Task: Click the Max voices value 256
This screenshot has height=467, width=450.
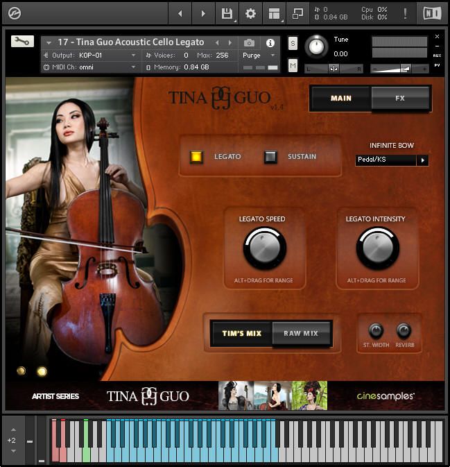Action: (x=222, y=56)
